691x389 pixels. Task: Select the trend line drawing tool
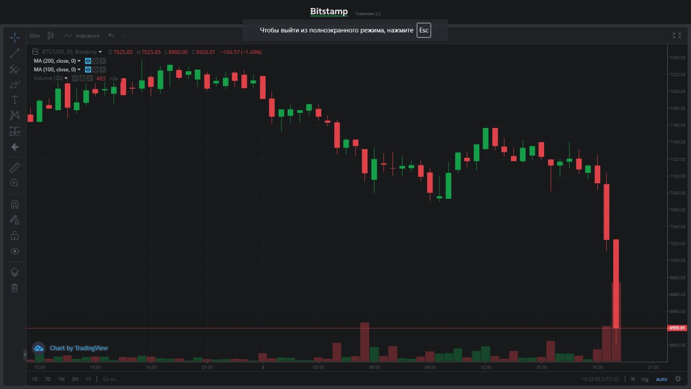15,52
